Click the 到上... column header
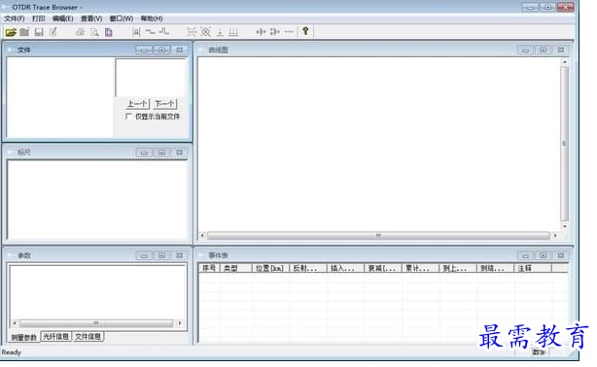The image size is (597, 367). pos(458,268)
